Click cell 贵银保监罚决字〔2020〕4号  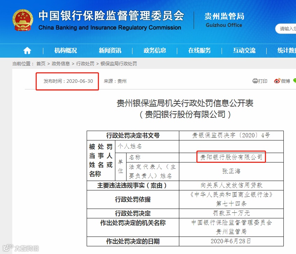coord(231,135)
